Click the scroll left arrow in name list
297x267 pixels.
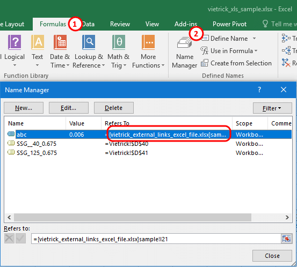[9, 217]
